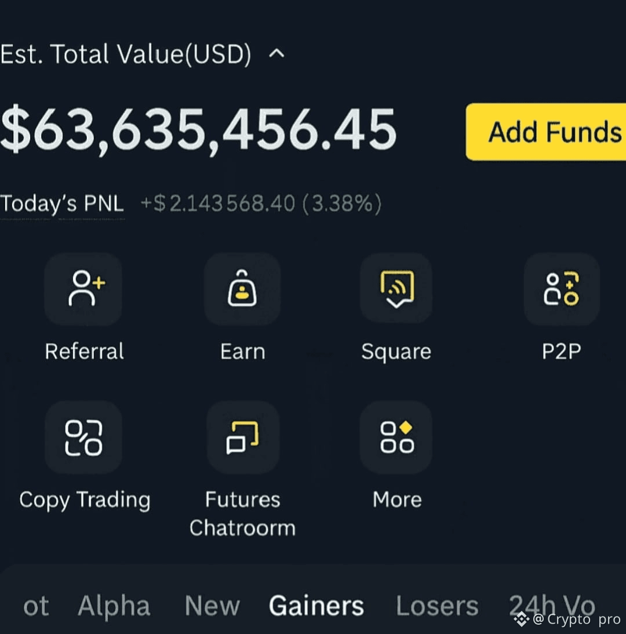Launch the Copy Trading icon

pos(83,437)
